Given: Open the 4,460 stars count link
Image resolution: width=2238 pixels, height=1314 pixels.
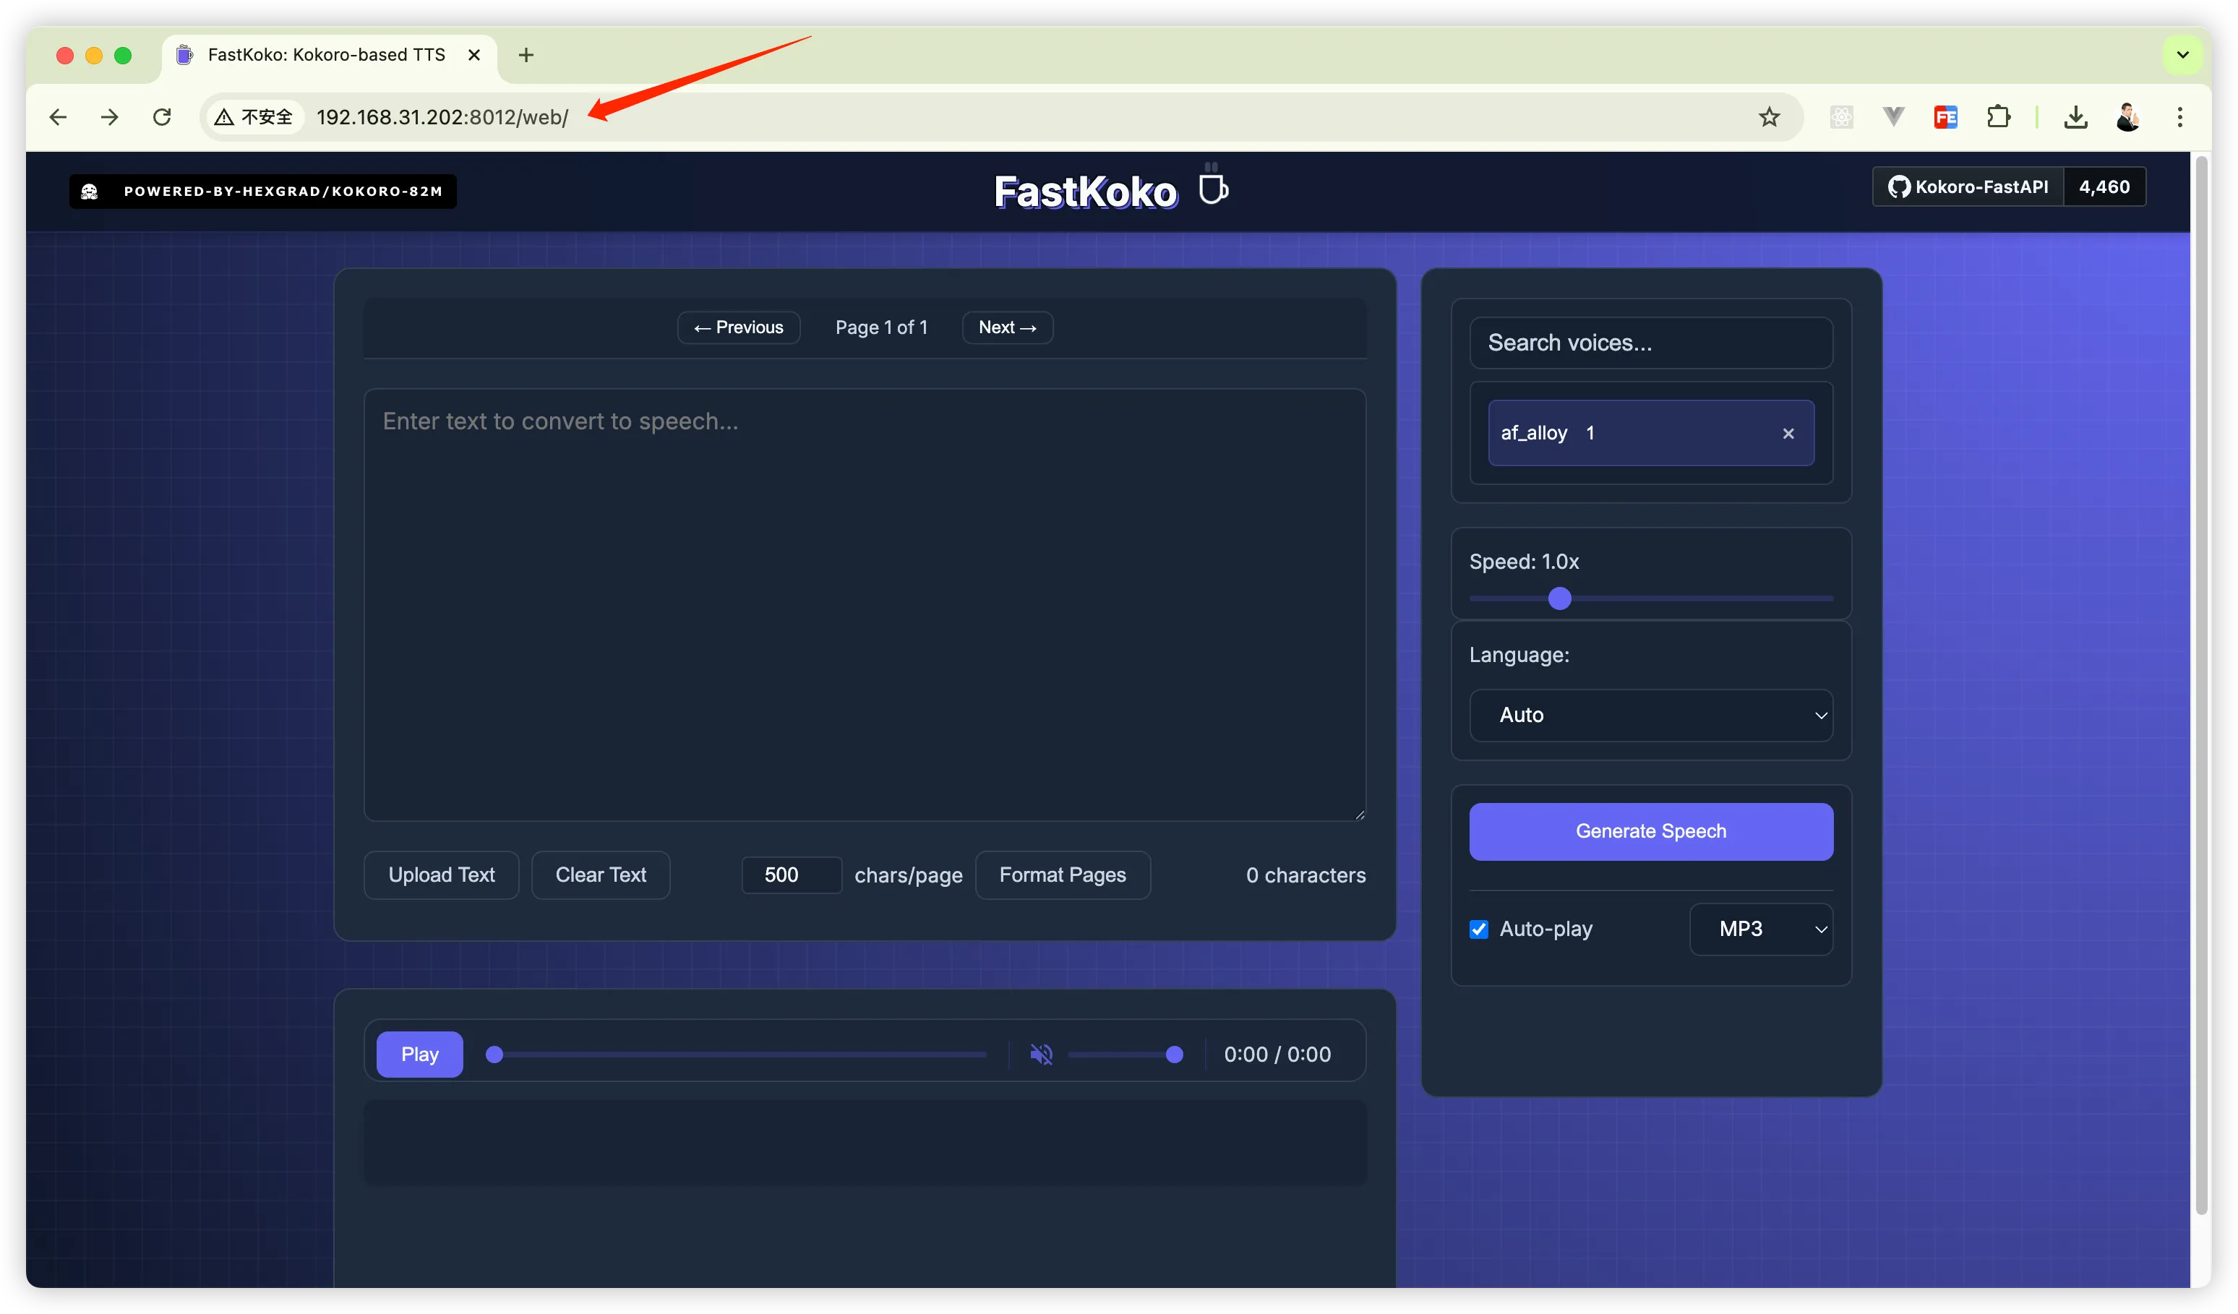Looking at the screenshot, I should coord(2105,187).
